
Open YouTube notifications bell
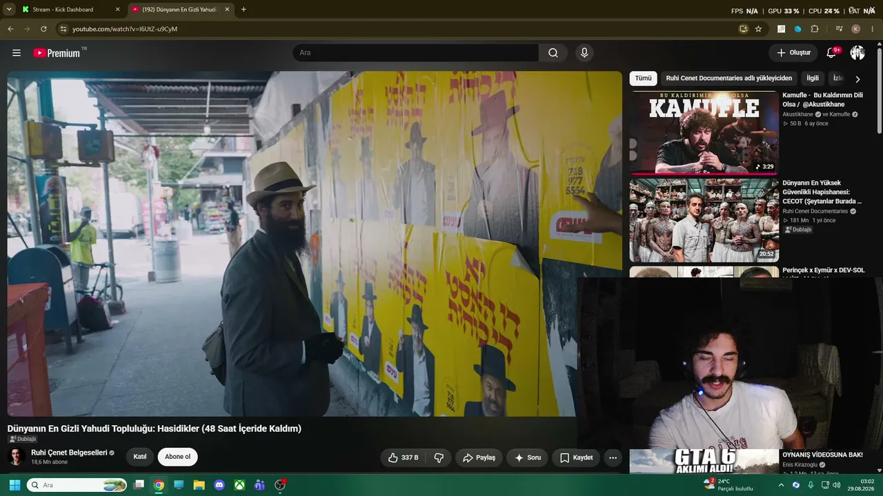[832, 53]
